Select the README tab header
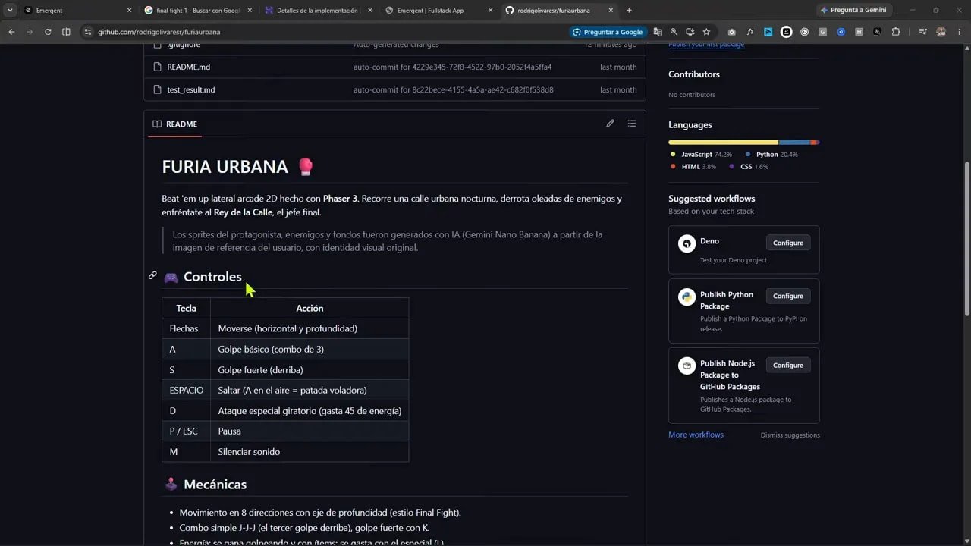Image resolution: width=971 pixels, height=546 pixels. click(174, 124)
